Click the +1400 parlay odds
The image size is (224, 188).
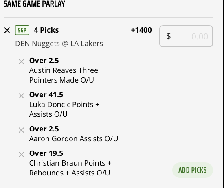[141, 30]
